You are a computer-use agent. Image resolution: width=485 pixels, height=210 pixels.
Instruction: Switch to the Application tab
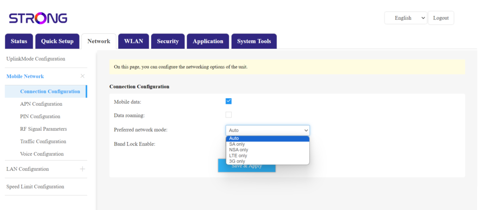coord(208,41)
